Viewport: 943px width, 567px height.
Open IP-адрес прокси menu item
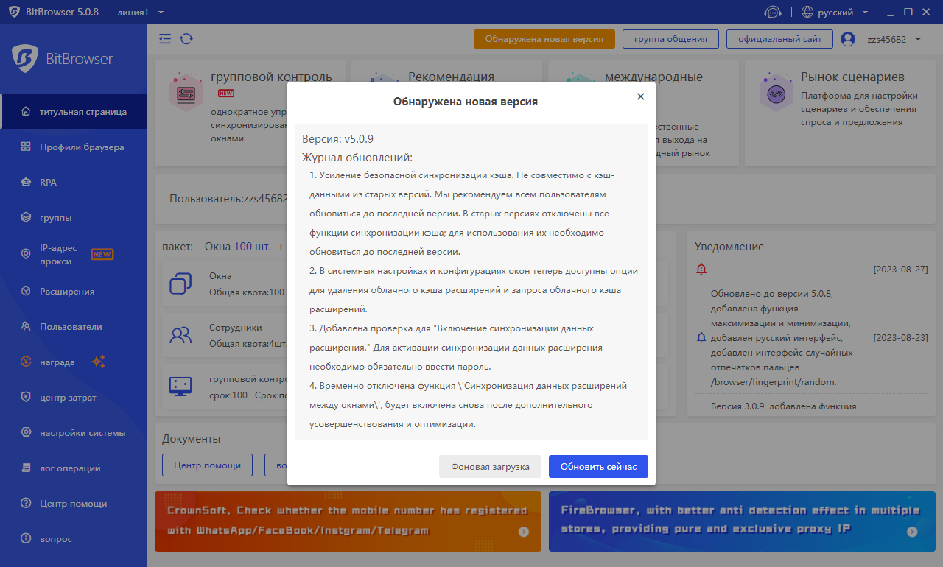74,255
